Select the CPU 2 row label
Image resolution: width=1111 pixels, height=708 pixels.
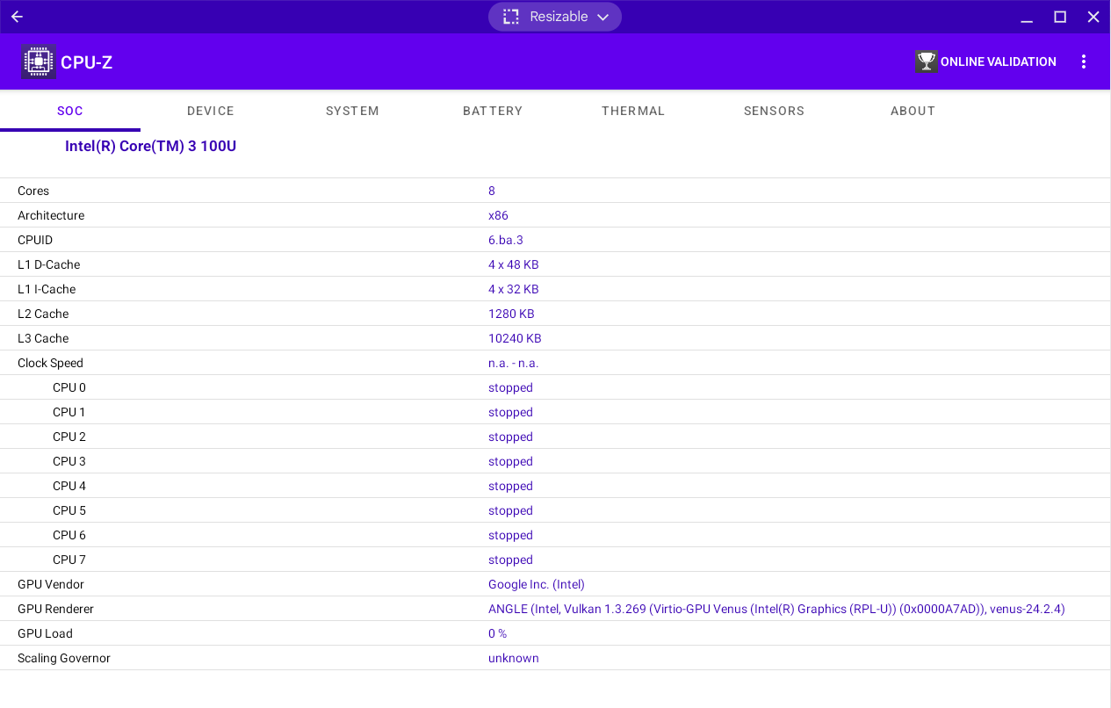coord(69,437)
